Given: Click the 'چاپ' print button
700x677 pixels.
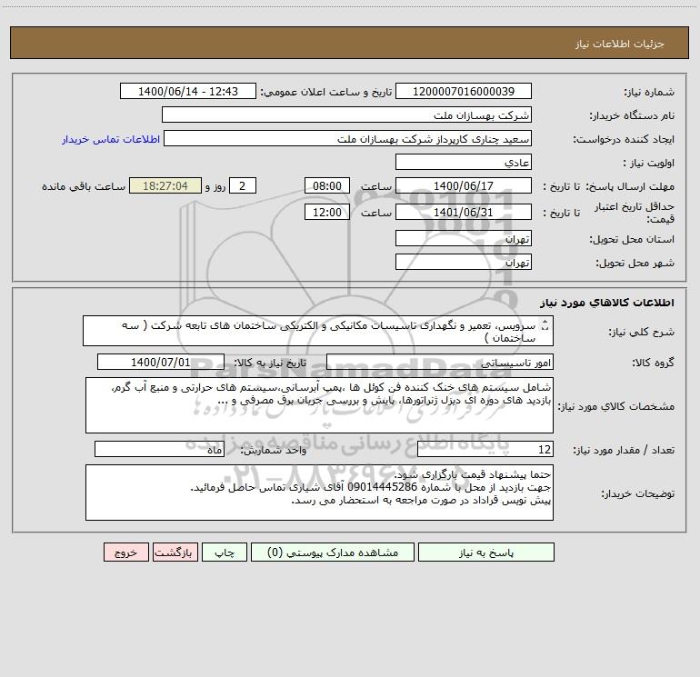Looking at the screenshot, I should (225, 552).
